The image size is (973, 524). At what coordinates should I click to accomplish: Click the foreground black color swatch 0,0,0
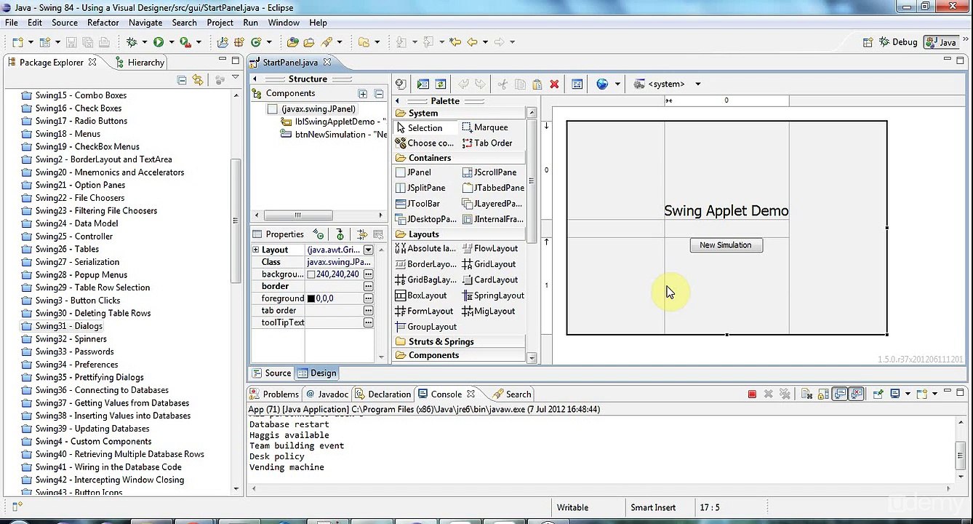pyautogui.click(x=311, y=298)
